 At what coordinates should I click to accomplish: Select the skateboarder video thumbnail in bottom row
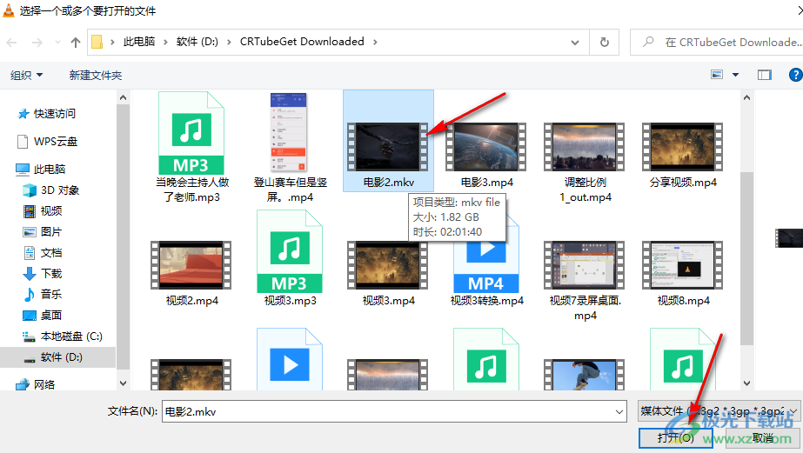pyautogui.click(x=585, y=375)
